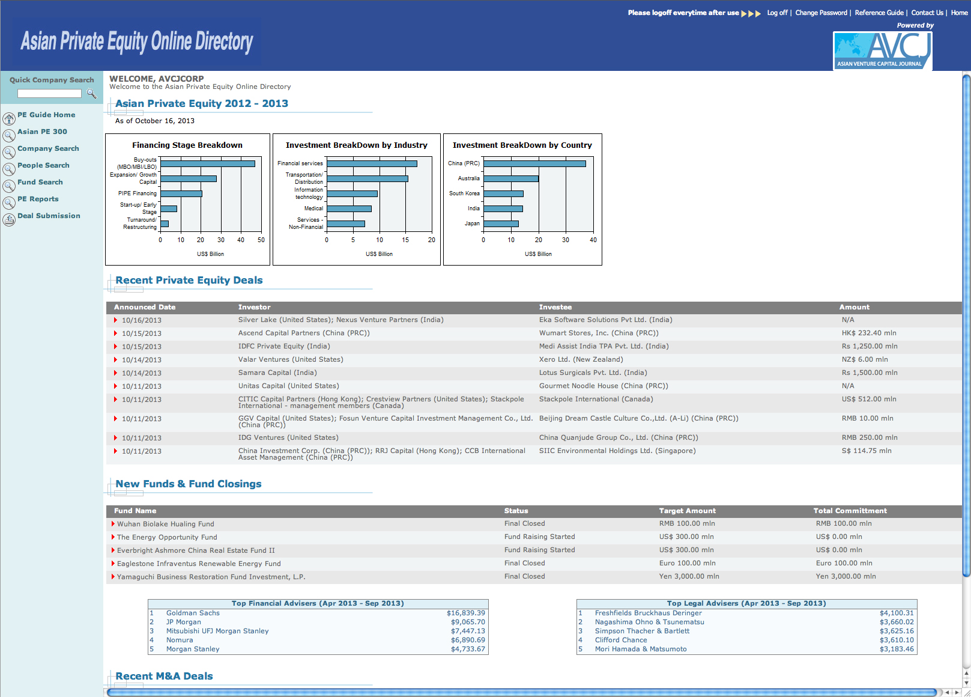971x697 pixels.
Task: Click the vertical scrollbar down arrow
Action: [966, 683]
